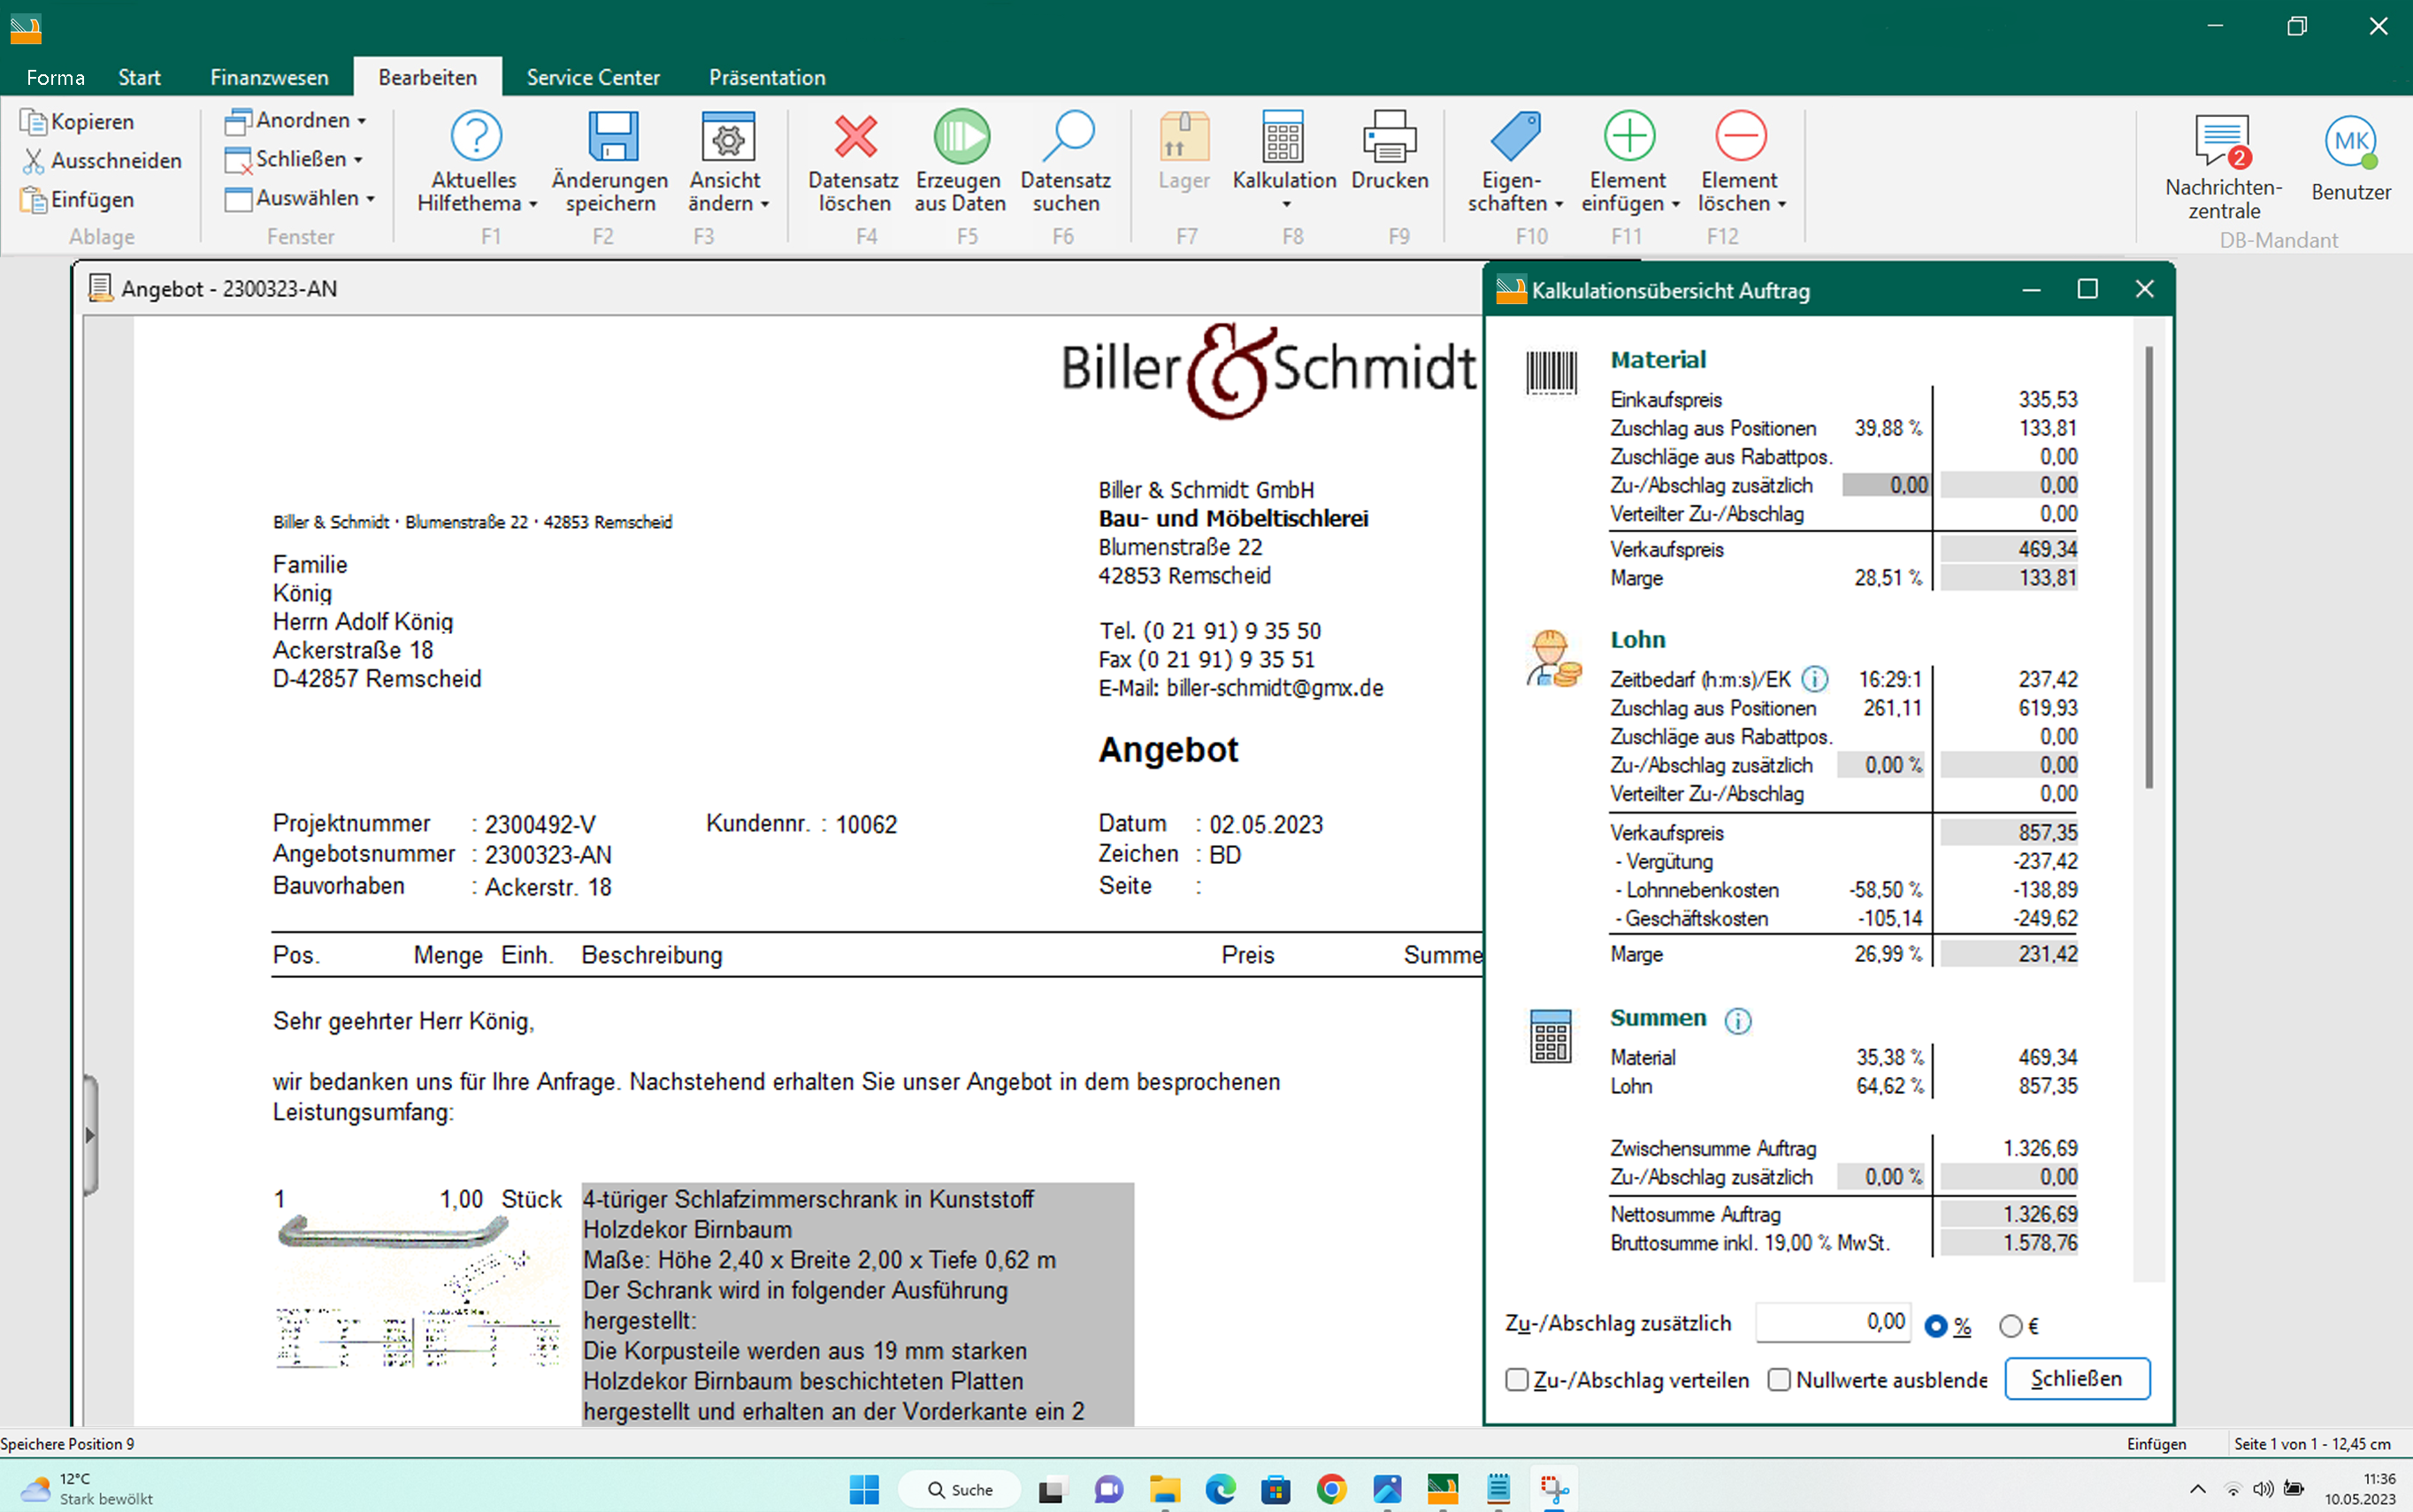Open Aktuelles Hilfethema dropdown arrow
Screen dimensions: 2413x1512
click(x=533, y=204)
